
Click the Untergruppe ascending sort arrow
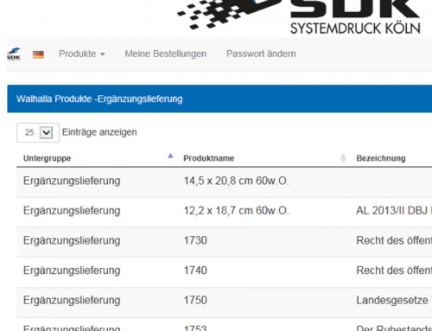tap(170, 156)
